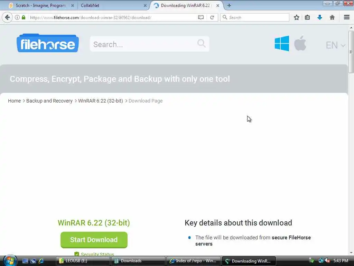Open the Windows Start orb
This screenshot has height=266, width=354.
pos(9,260)
